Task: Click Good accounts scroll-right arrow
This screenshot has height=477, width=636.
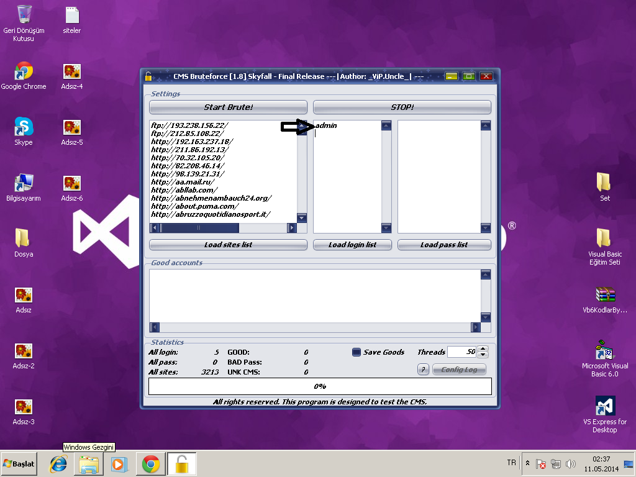Action: pos(476,327)
